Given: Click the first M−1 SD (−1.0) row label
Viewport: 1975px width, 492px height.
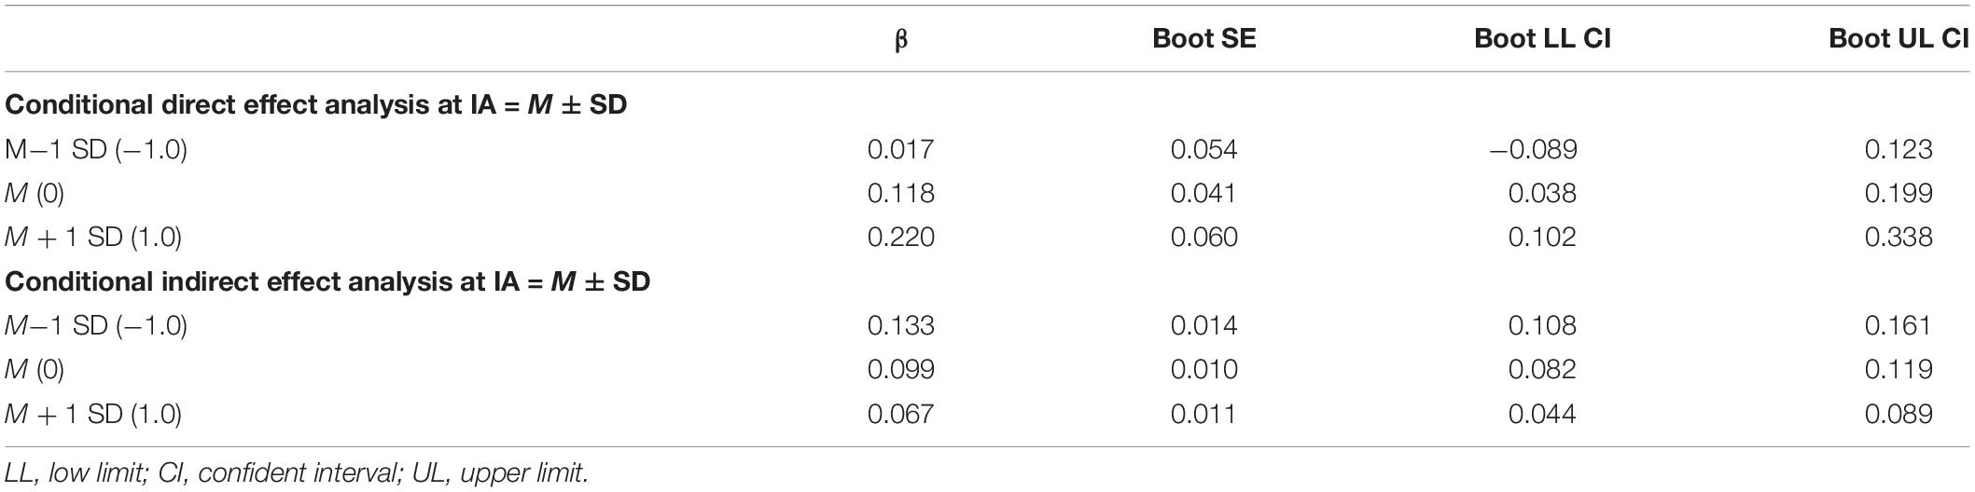Looking at the screenshot, I should click(96, 149).
